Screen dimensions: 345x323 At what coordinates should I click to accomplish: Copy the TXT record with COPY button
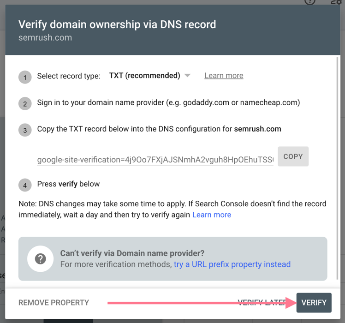293,157
